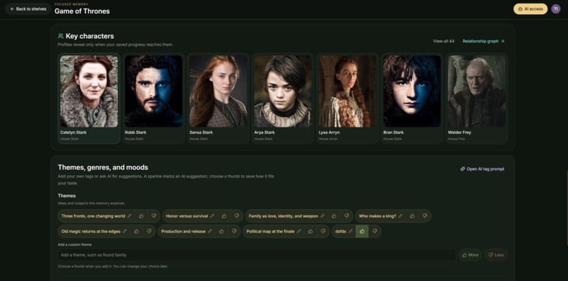Open AI access settings

tap(531, 9)
